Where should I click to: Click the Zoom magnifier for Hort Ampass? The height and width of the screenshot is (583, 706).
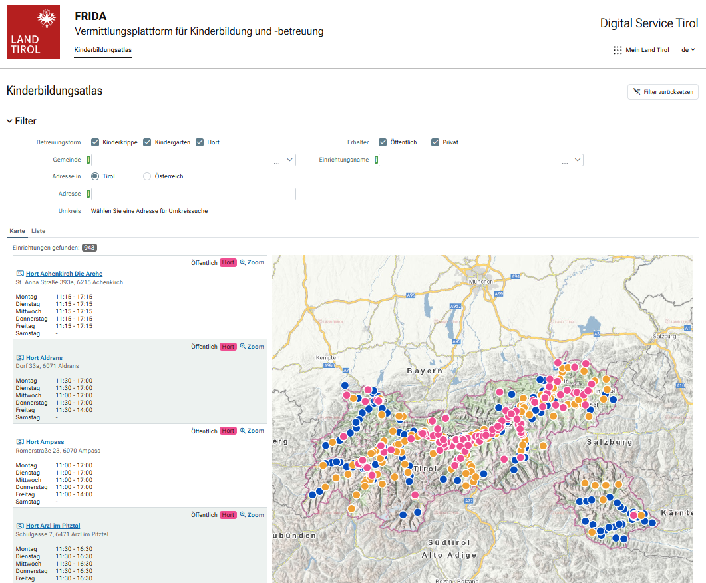244,431
